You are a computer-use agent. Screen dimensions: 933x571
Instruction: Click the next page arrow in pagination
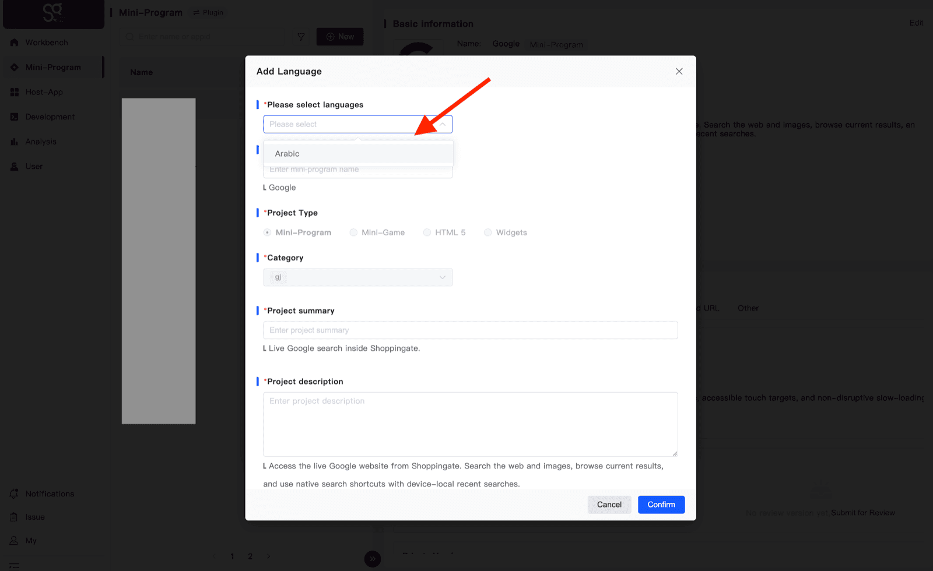[x=268, y=556]
